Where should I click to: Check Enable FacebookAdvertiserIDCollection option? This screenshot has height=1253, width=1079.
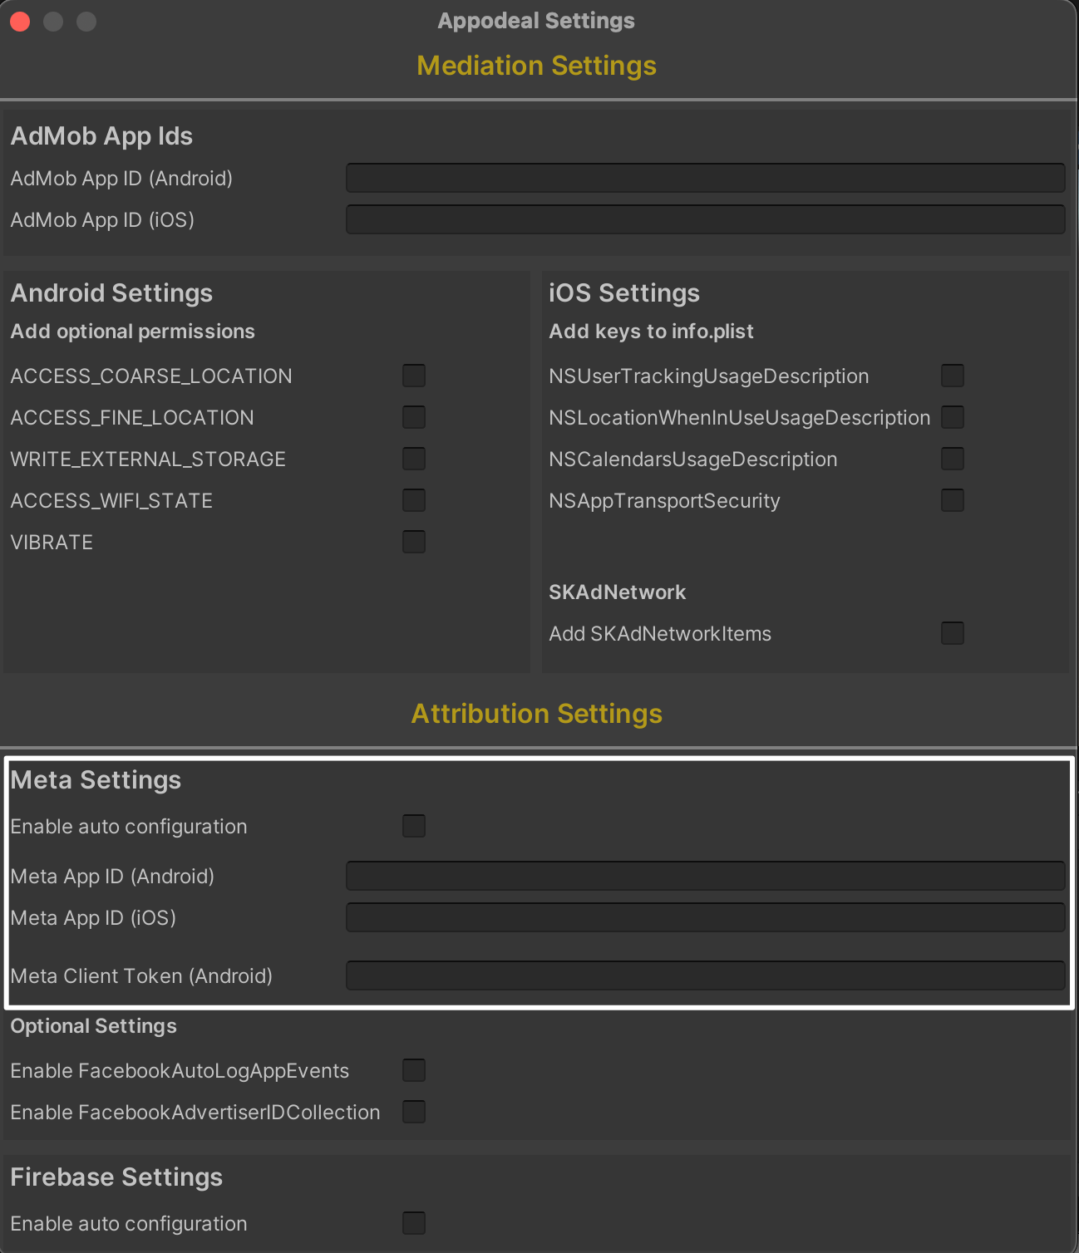point(414,1112)
